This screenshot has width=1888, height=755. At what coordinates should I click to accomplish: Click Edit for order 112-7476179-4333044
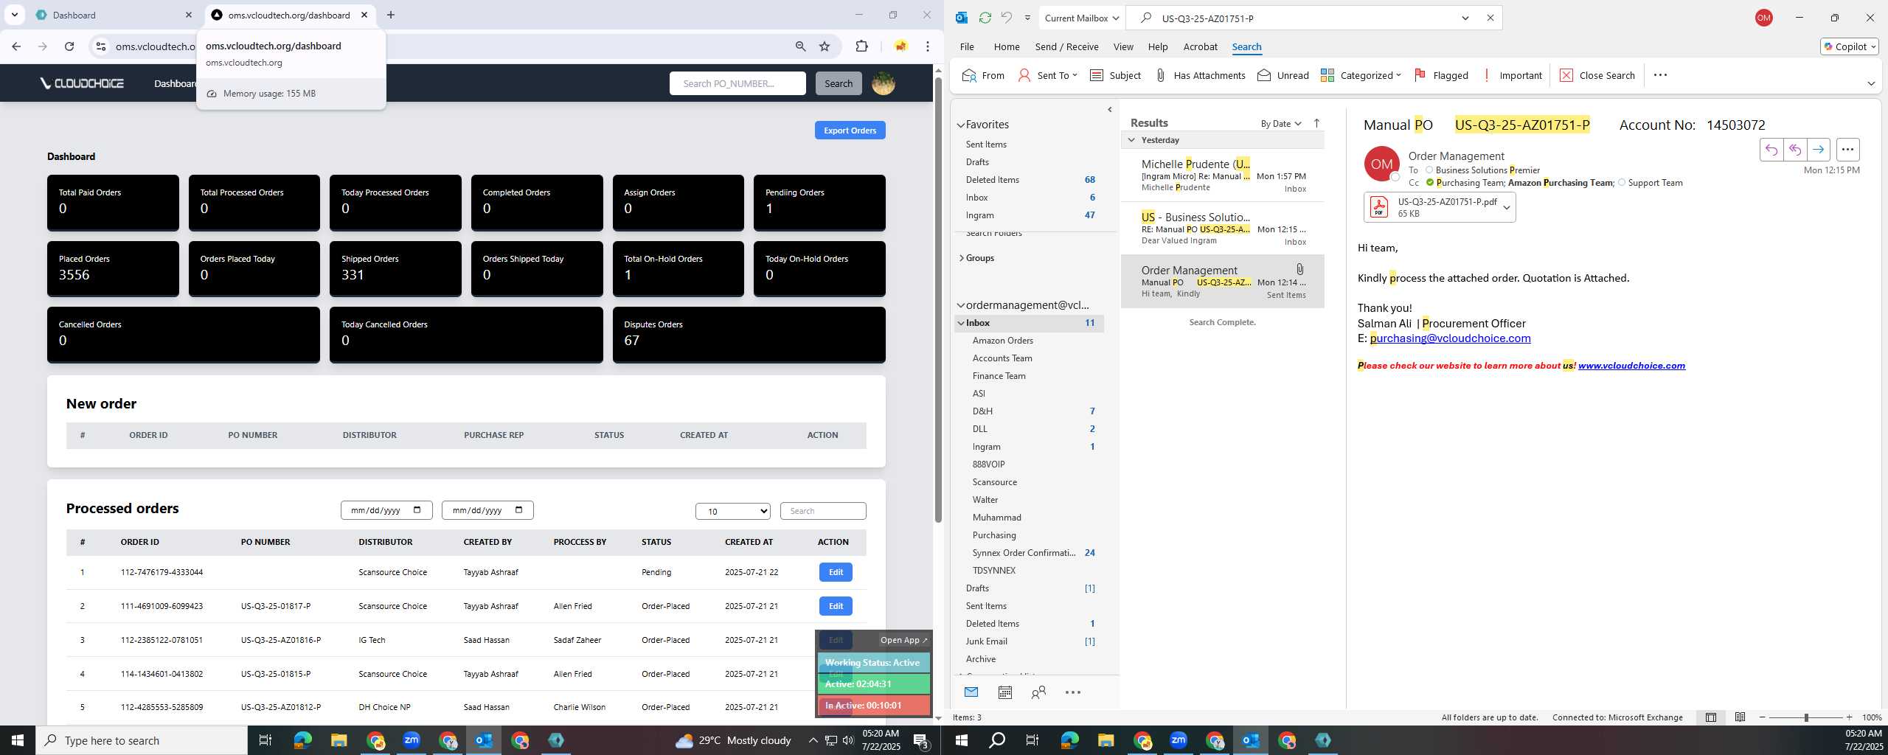pyautogui.click(x=836, y=572)
